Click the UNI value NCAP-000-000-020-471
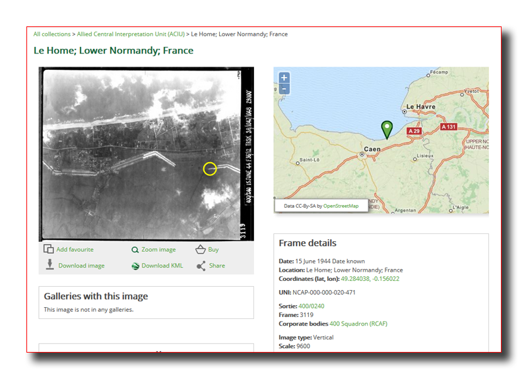 click(x=324, y=293)
